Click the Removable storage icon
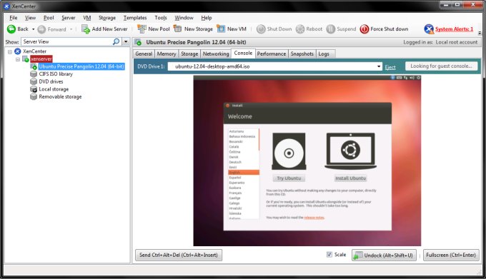The height and width of the screenshot is (279, 486). (x=34, y=96)
